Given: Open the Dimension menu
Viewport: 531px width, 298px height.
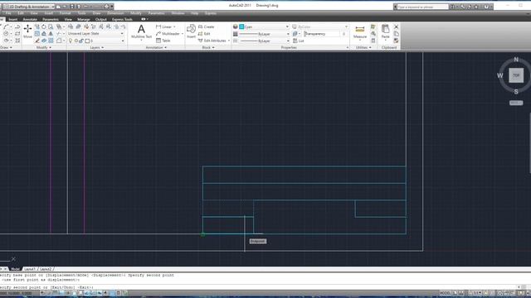Looking at the screenshot, I should (x=115, y=13).
